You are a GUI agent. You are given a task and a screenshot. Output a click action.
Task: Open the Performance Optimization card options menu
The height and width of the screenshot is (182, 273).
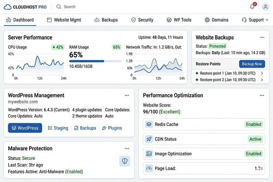(x=262, y=96)
